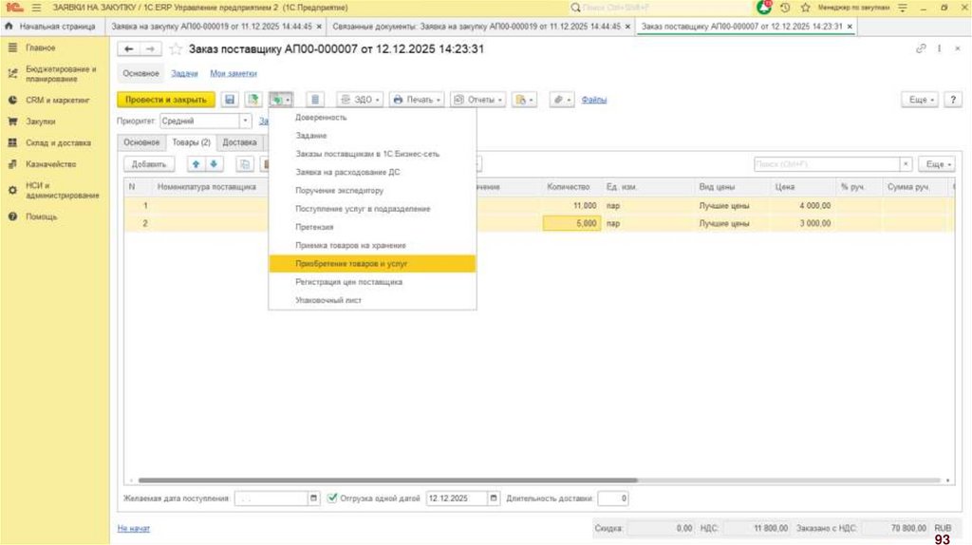Select the Товары (2) tab
Viewport: 972px width, 545px height.
pyautogui.click(x=191, y=142)
